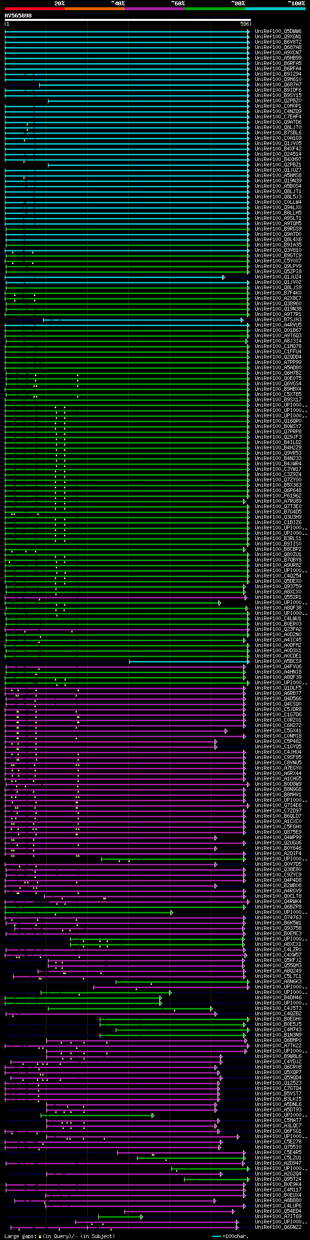Select UniRef100_A7PP99 label
This screenshot has height=1240, width=310.
[x=278, y=363]
